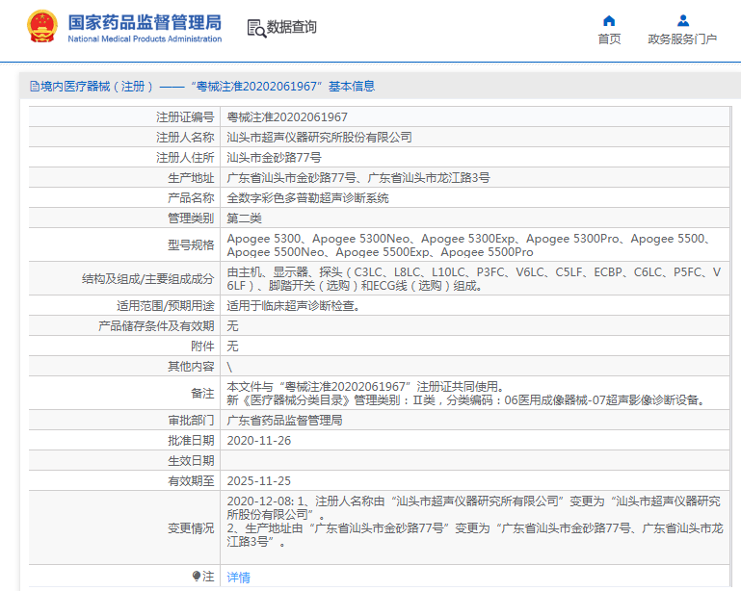Click the 变更情况 row label
The width and height of the screenshot is (741, 591).
click(191, 528)
